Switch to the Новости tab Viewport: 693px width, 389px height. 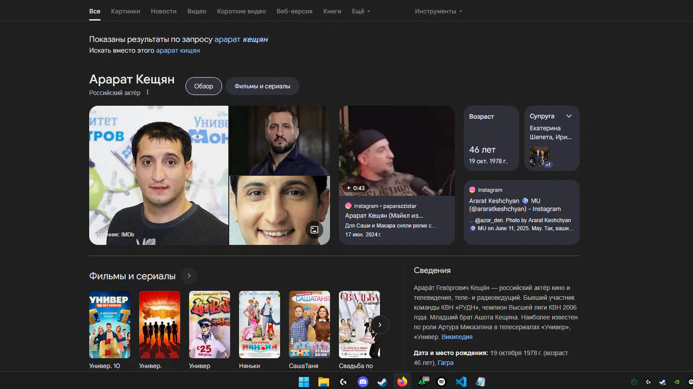click(164, 11)
